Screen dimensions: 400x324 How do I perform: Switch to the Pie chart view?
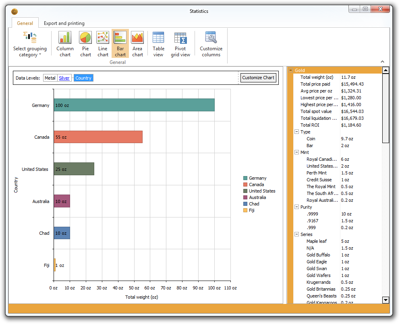coord(85,43)
